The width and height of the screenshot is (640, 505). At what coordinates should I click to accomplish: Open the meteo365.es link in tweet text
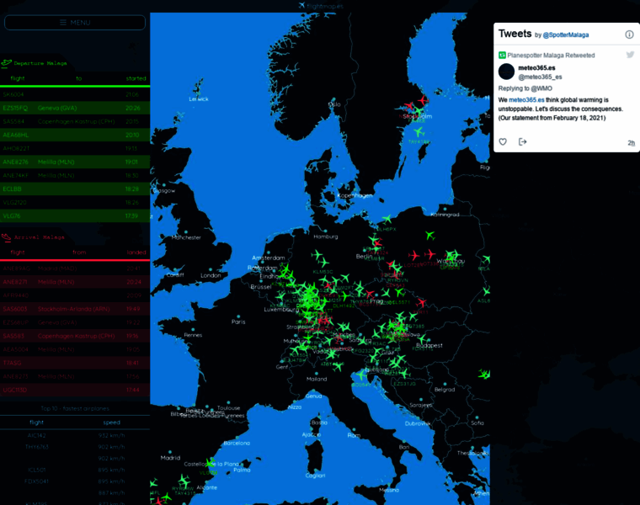526,100
